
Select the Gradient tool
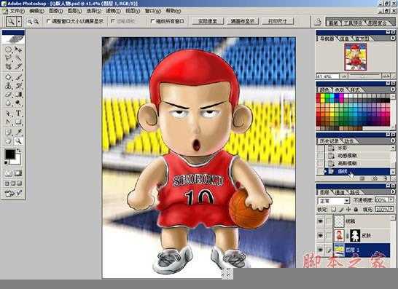point(18,95)
